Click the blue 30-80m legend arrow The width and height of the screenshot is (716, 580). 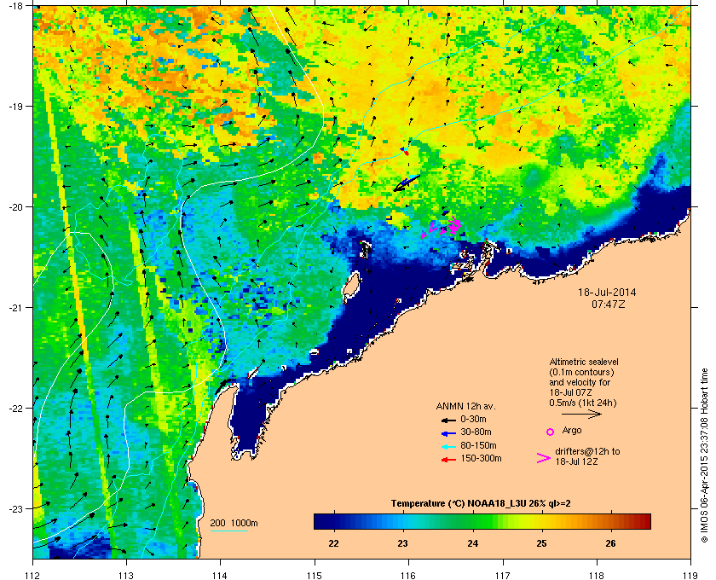coord(448,433)
